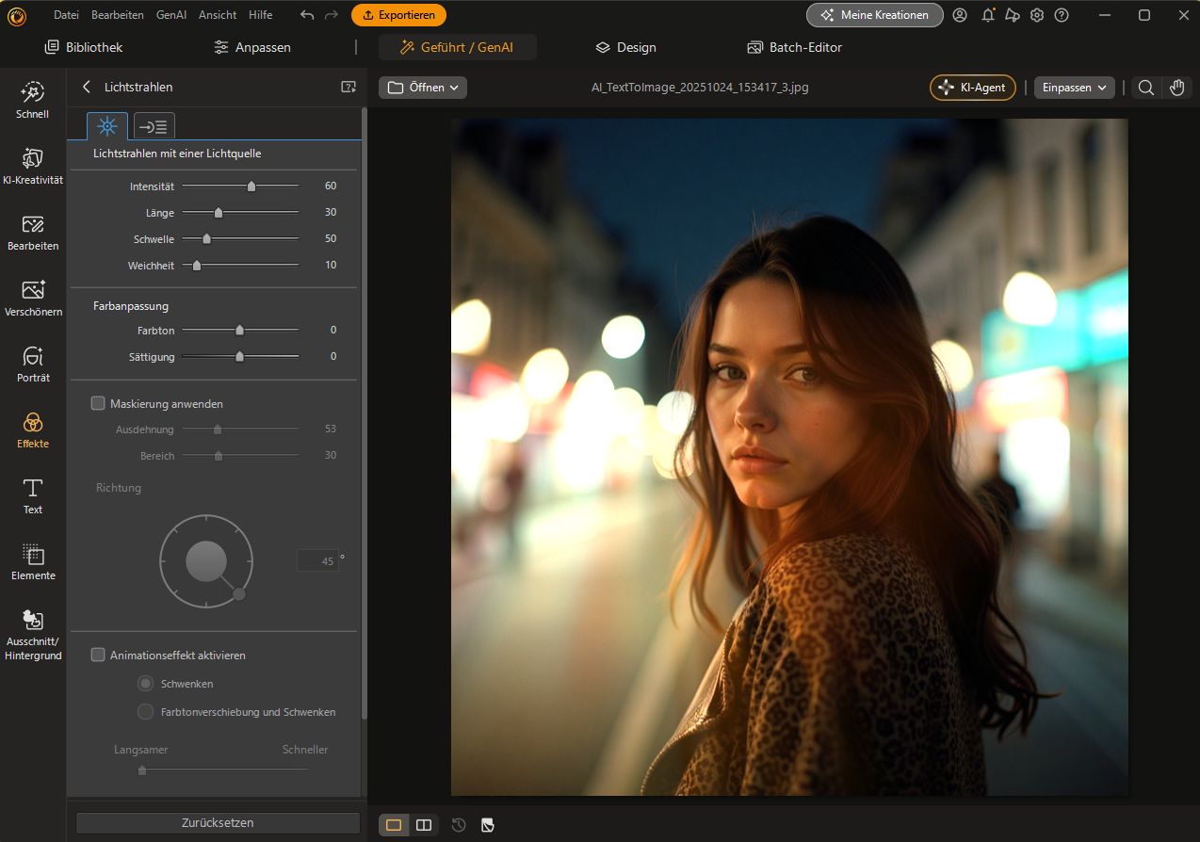The height and width of the screenshot is (842, 1200).
Task: Open Ausschnitt/Hintergrund tool
Action: coord(33,634)
